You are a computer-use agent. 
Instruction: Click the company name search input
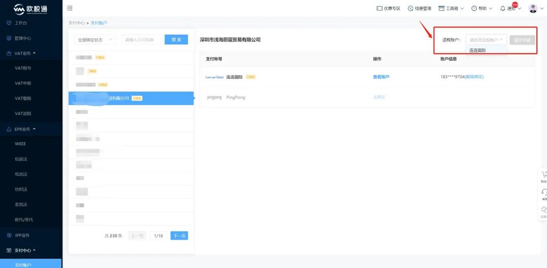pyautogui.click(x=143, y=39)
